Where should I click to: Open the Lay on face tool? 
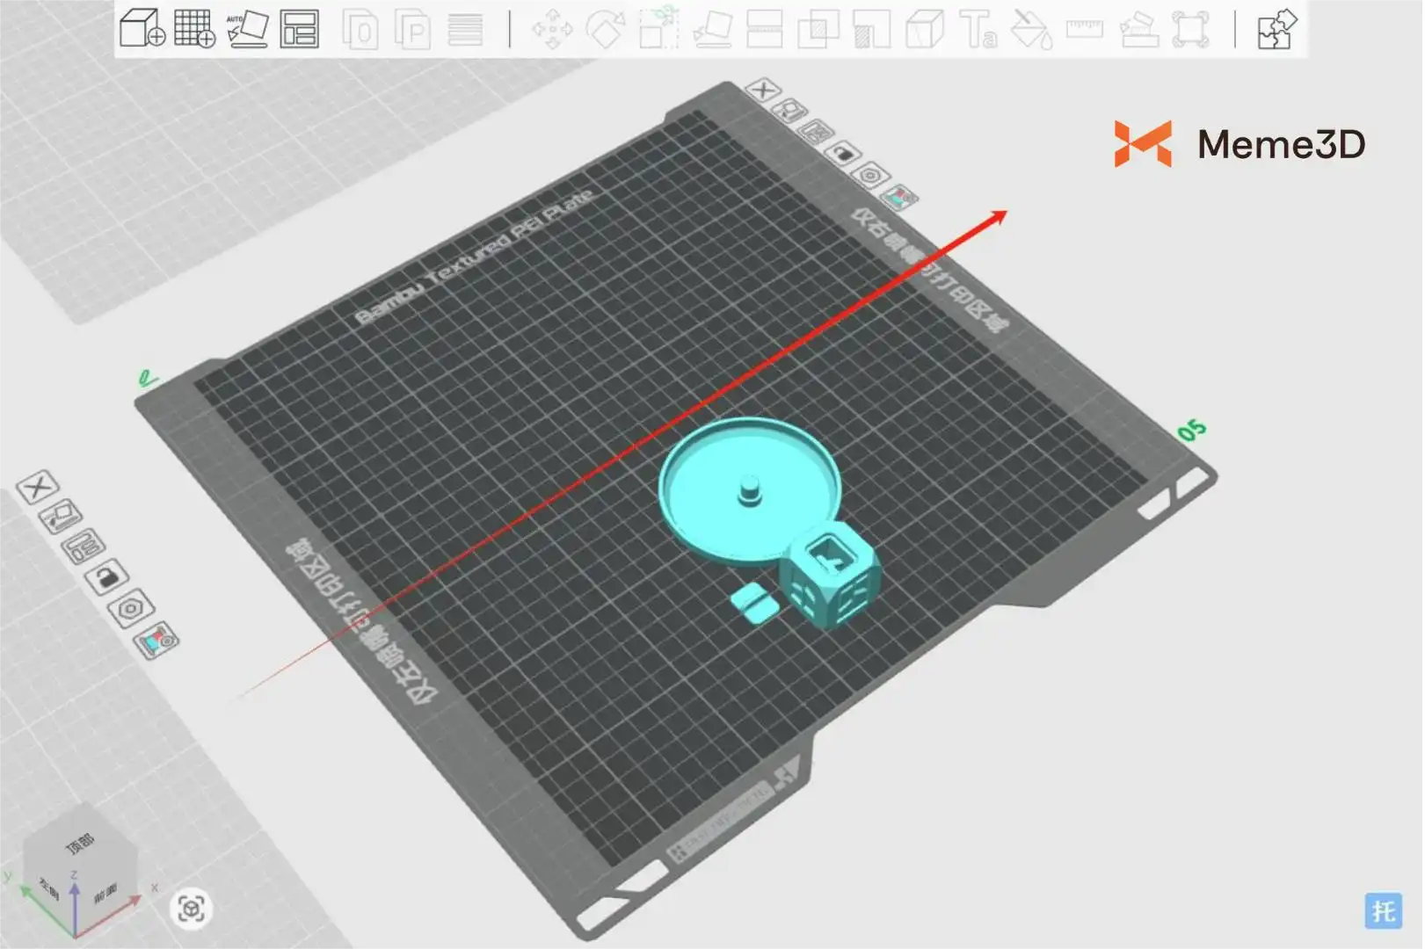click(x=712, y=29)
